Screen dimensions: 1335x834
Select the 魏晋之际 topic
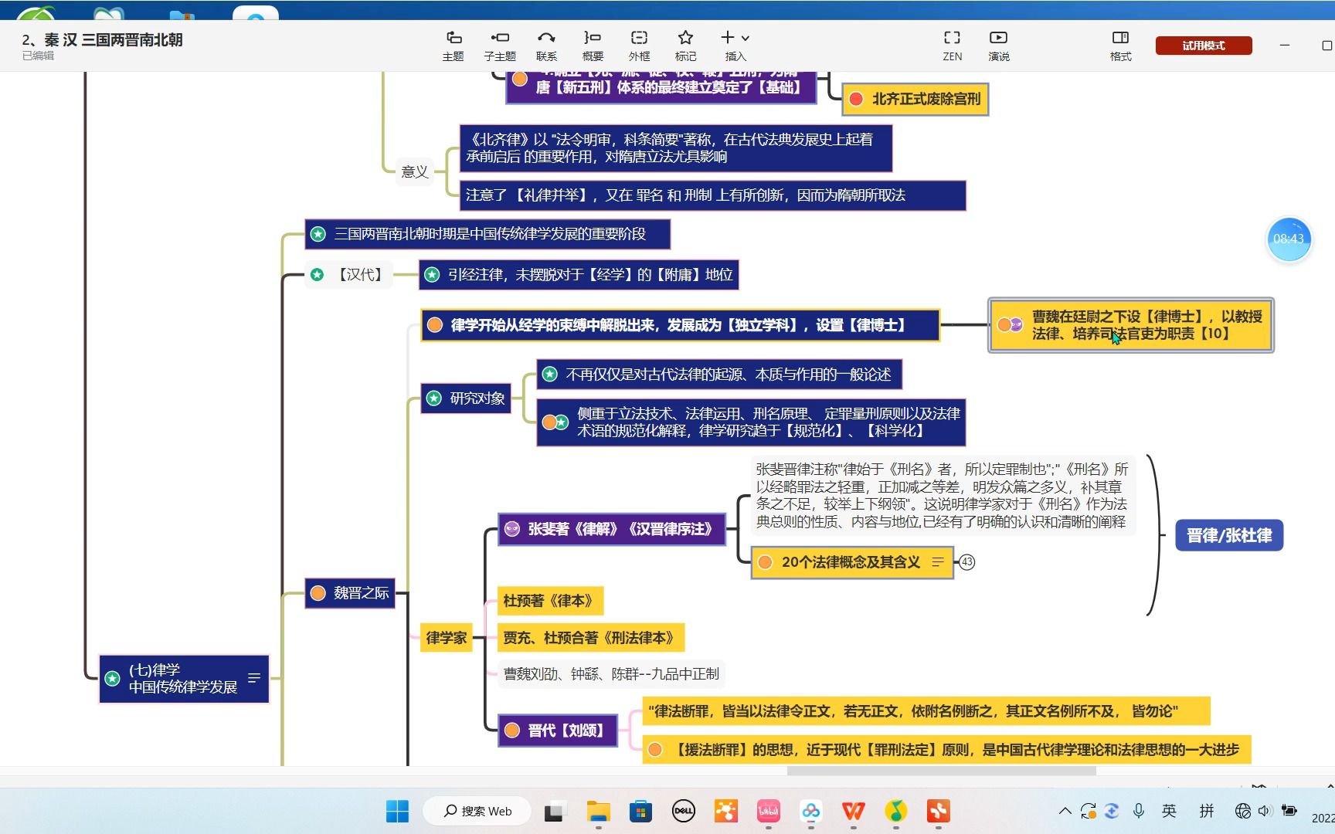point(350,593)
